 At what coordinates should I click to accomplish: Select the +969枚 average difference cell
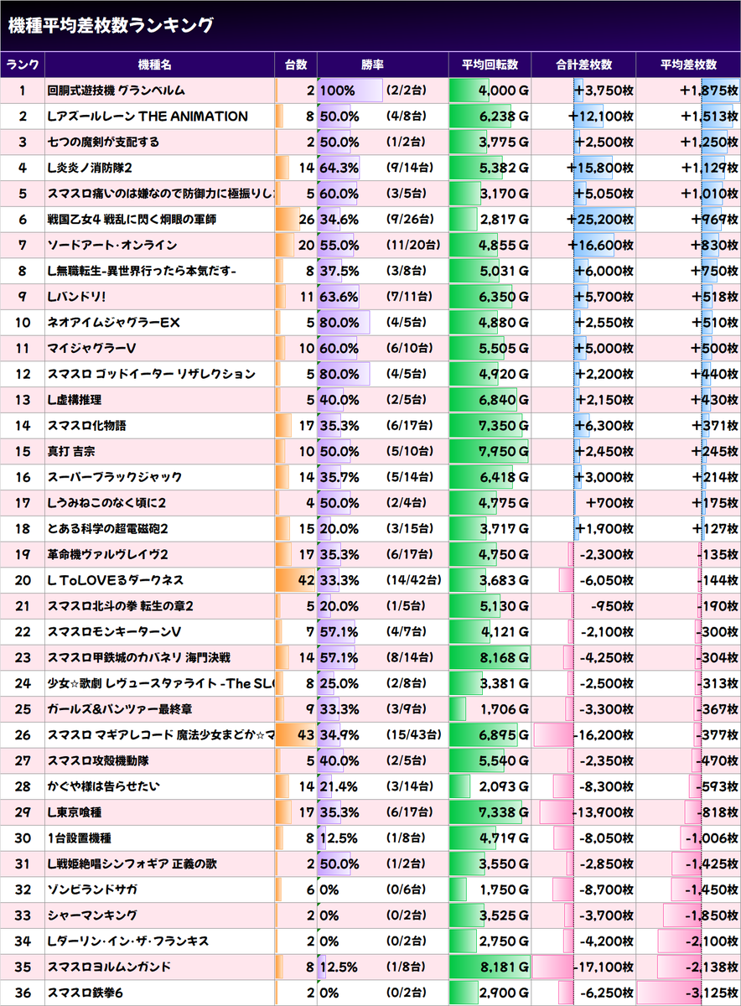tap(688, 220)
